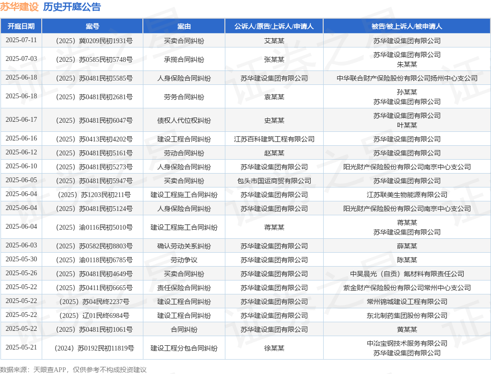Viewport: 491px width, 374px height.
Task: Click 债权人代位权纠纷 cause cell
Action: (x=184, y=120)
